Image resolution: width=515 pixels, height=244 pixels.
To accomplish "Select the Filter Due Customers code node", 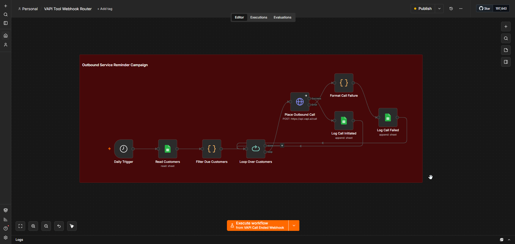I will tap(212, 149).
